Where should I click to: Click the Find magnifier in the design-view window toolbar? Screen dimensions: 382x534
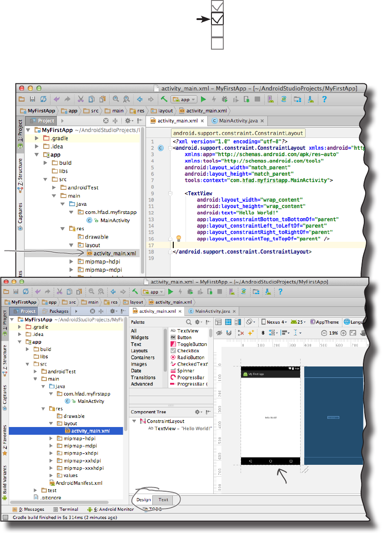pyautogui.click(x=91, y=291)
